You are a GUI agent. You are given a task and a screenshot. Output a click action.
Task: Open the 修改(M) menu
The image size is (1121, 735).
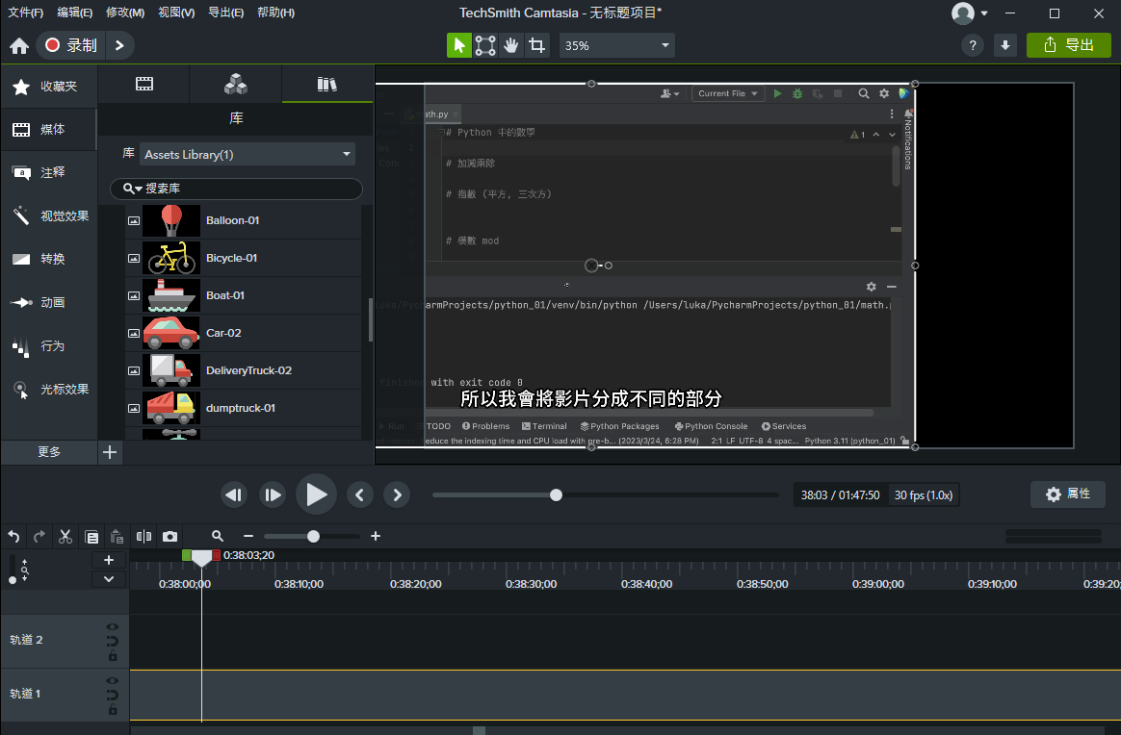pos(124,13)
